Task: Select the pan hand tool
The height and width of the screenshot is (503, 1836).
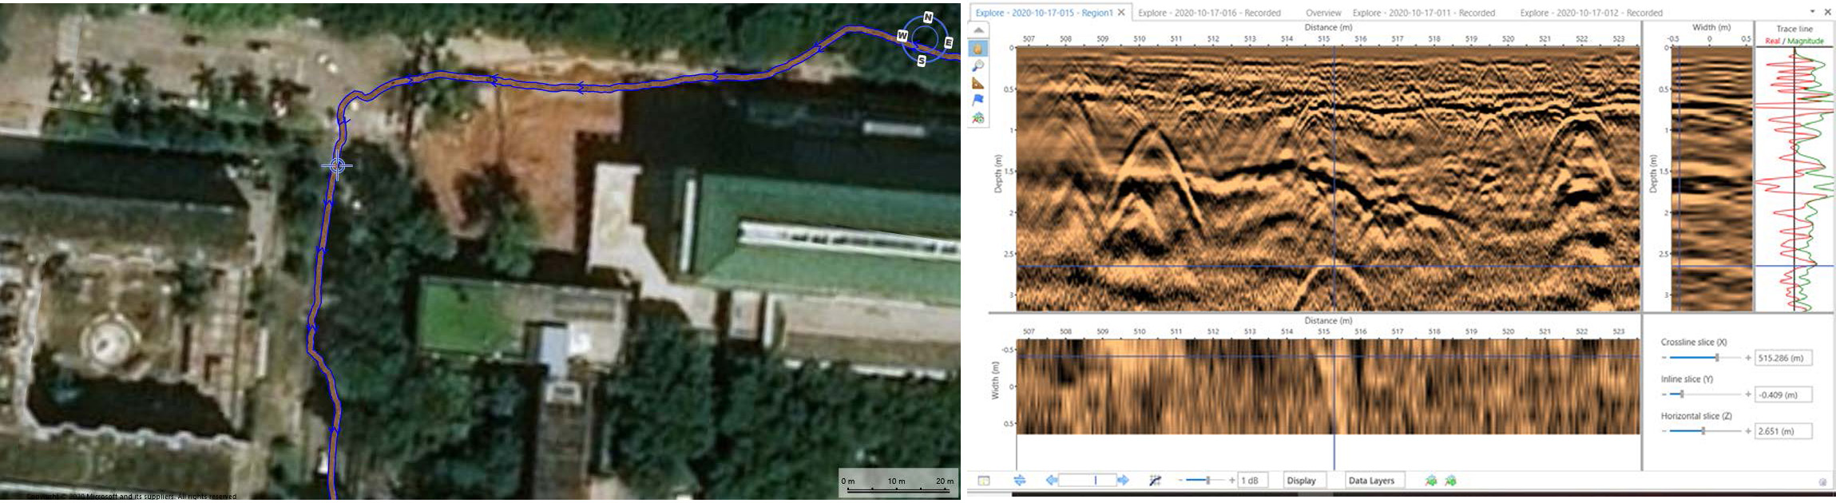Action: 977,49
